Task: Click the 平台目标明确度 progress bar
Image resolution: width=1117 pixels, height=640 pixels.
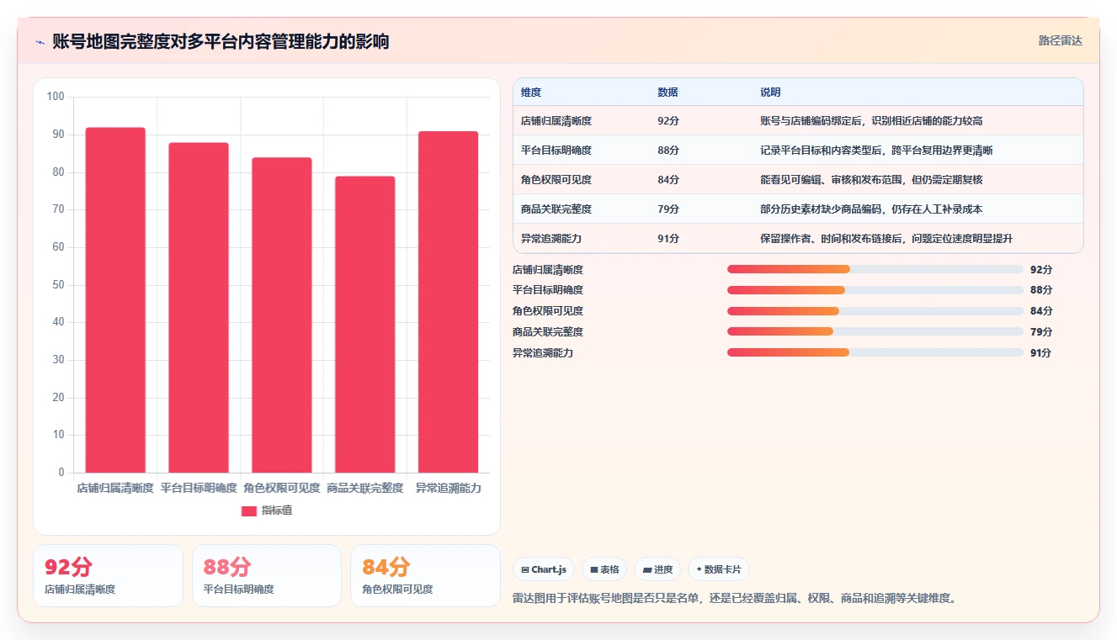Action: tap(875, 290)
